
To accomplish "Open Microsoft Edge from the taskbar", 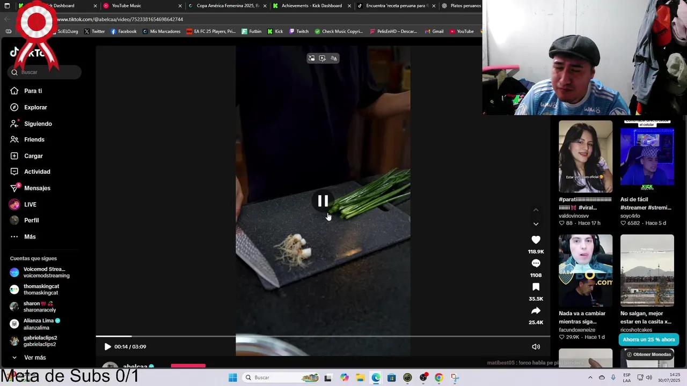I will click(x=376, y=377).
